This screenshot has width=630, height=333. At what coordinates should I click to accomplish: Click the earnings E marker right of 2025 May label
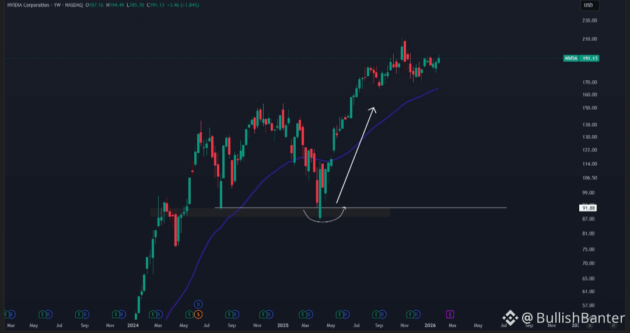[339, 314]
